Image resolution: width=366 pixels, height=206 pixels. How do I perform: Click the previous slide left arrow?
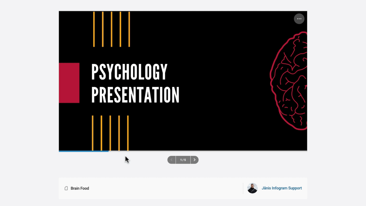(x=172, y=160)
